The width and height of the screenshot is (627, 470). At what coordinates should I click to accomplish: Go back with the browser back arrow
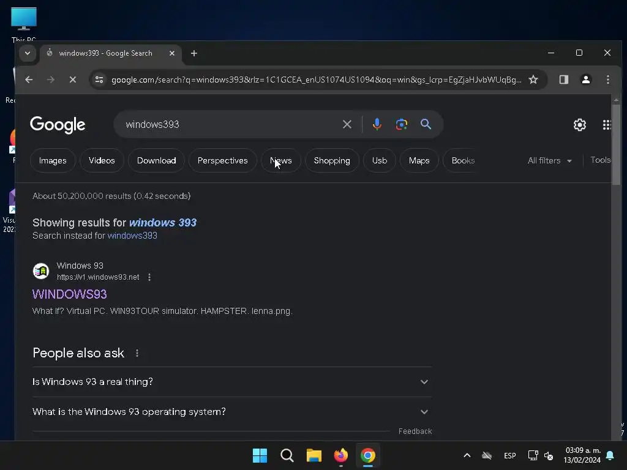(29, 80)
